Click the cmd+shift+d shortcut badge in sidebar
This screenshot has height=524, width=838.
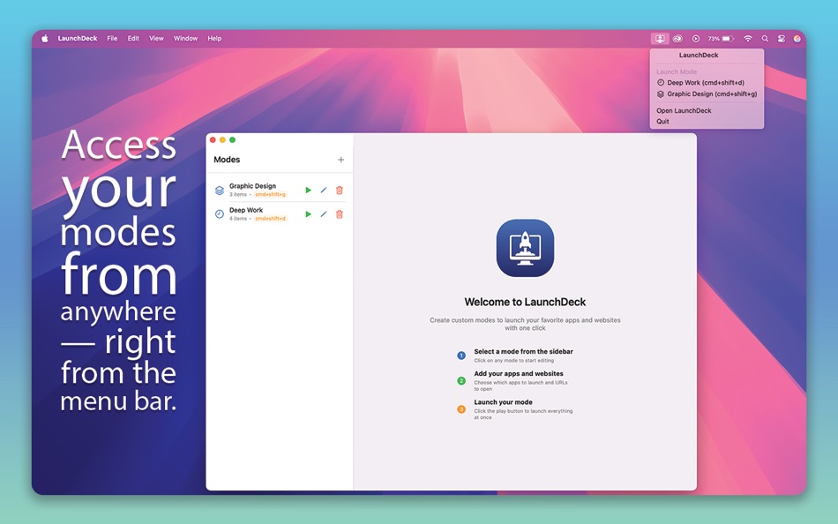pyautogui.click(x=271, y=219)
